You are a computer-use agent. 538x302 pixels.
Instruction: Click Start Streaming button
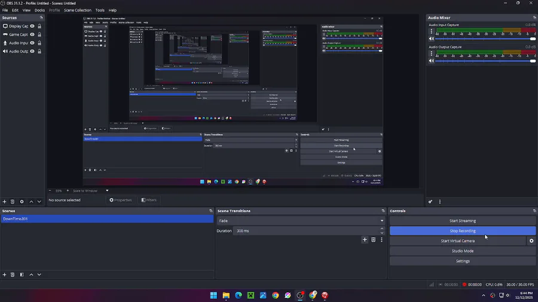(463, 221)
